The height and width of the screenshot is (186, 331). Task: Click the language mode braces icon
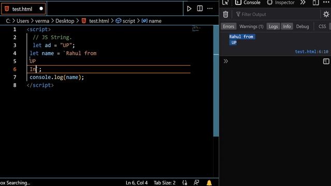(x=185, y=182)
